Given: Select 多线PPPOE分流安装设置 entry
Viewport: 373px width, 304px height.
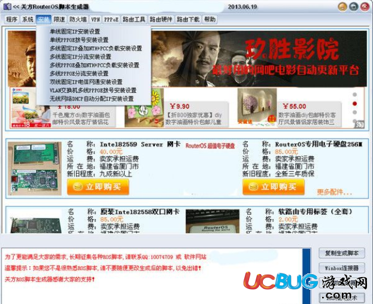Looking at the screenshot, I should [79, 74].
